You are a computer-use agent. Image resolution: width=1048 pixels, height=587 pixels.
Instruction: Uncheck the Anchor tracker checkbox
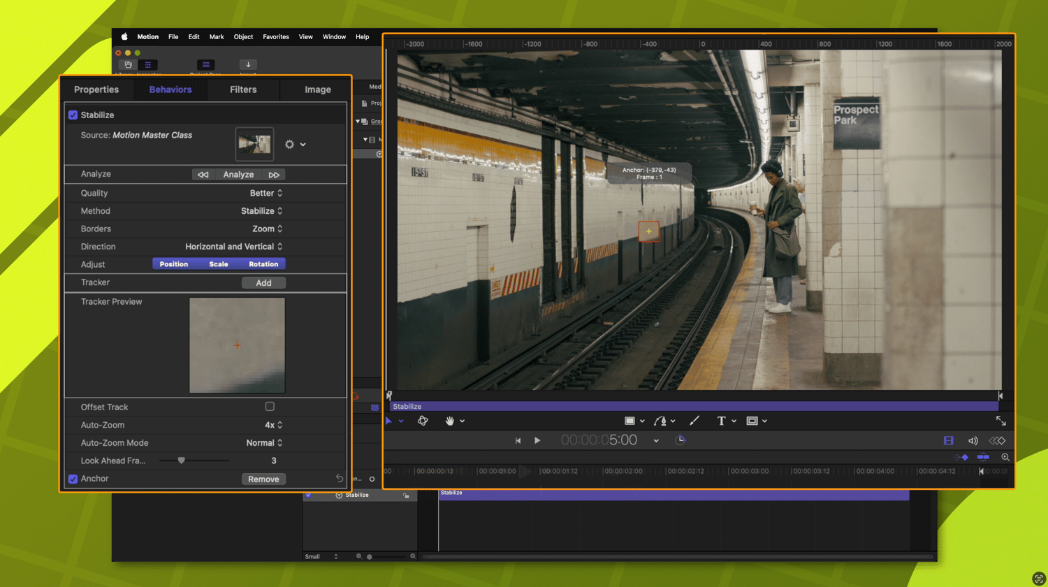click(73, 479)
